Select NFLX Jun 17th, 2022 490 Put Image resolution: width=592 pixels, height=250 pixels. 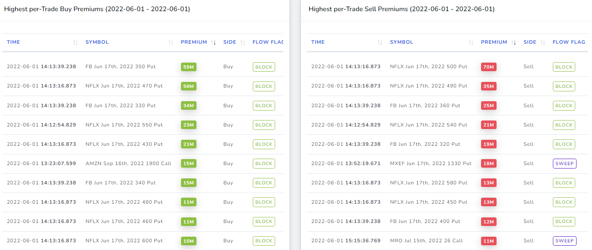(x=429, y=86)
